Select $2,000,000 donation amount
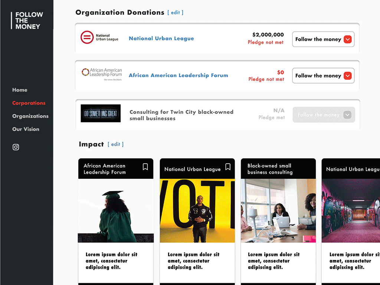380x285 pixels. coord(268,35)
